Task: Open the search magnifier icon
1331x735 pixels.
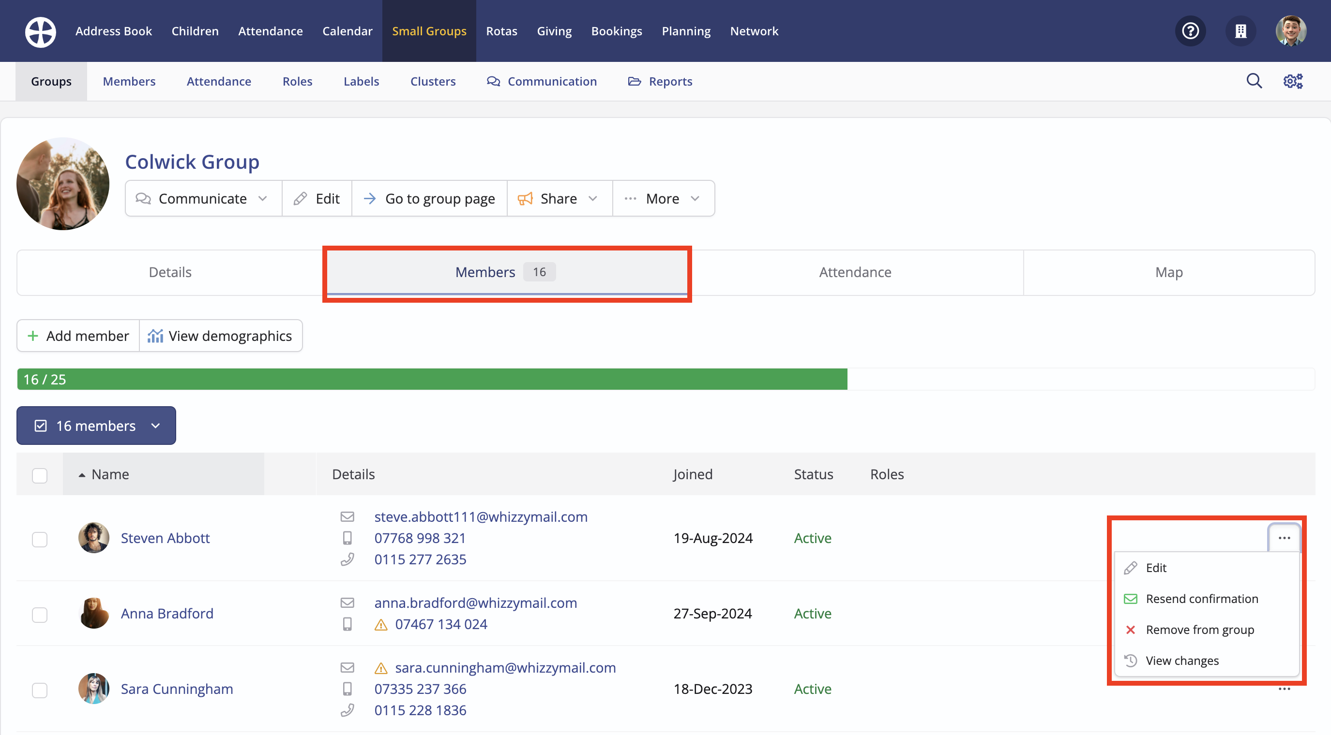Action: coord(1254,81)
